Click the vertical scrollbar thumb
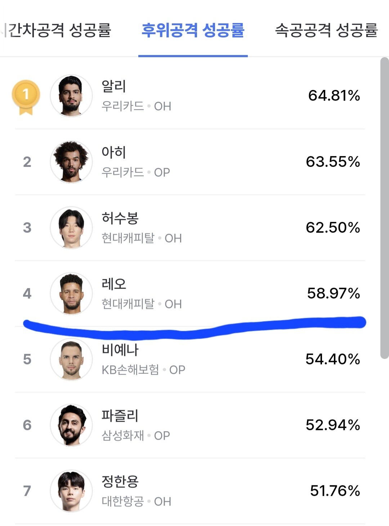 (x=384, y=208)
